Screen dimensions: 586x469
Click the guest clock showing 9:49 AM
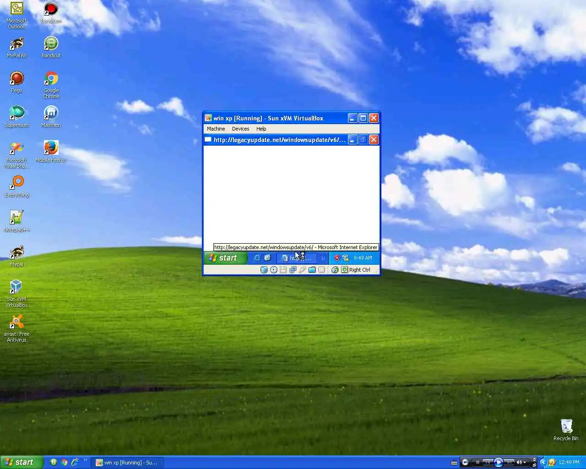click(363, 258)
